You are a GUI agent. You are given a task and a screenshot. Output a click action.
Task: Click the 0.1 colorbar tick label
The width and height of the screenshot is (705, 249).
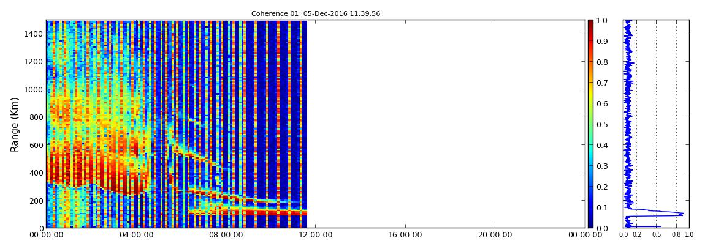pos(603,208)
